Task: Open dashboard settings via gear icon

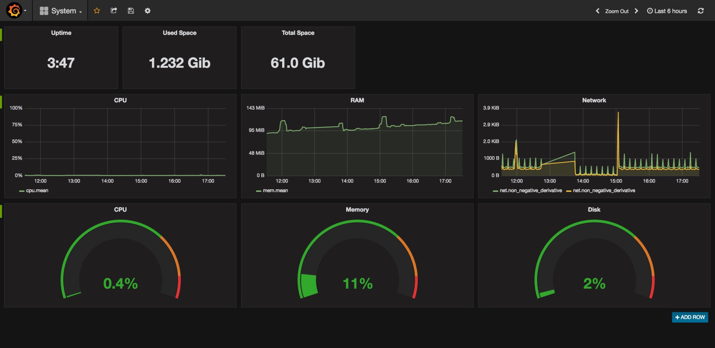Action: click(147, 11)
